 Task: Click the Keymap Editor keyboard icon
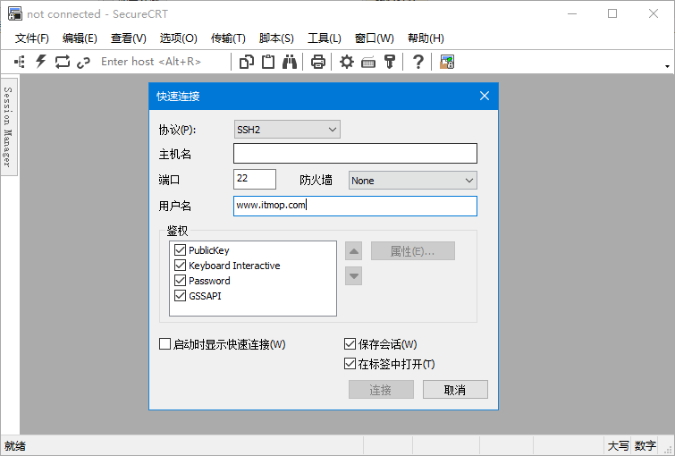click(x=368, y=63)
